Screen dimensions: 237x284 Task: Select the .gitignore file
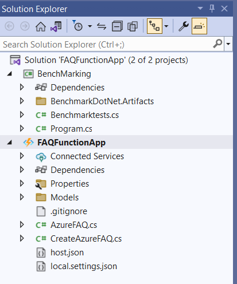69,211
